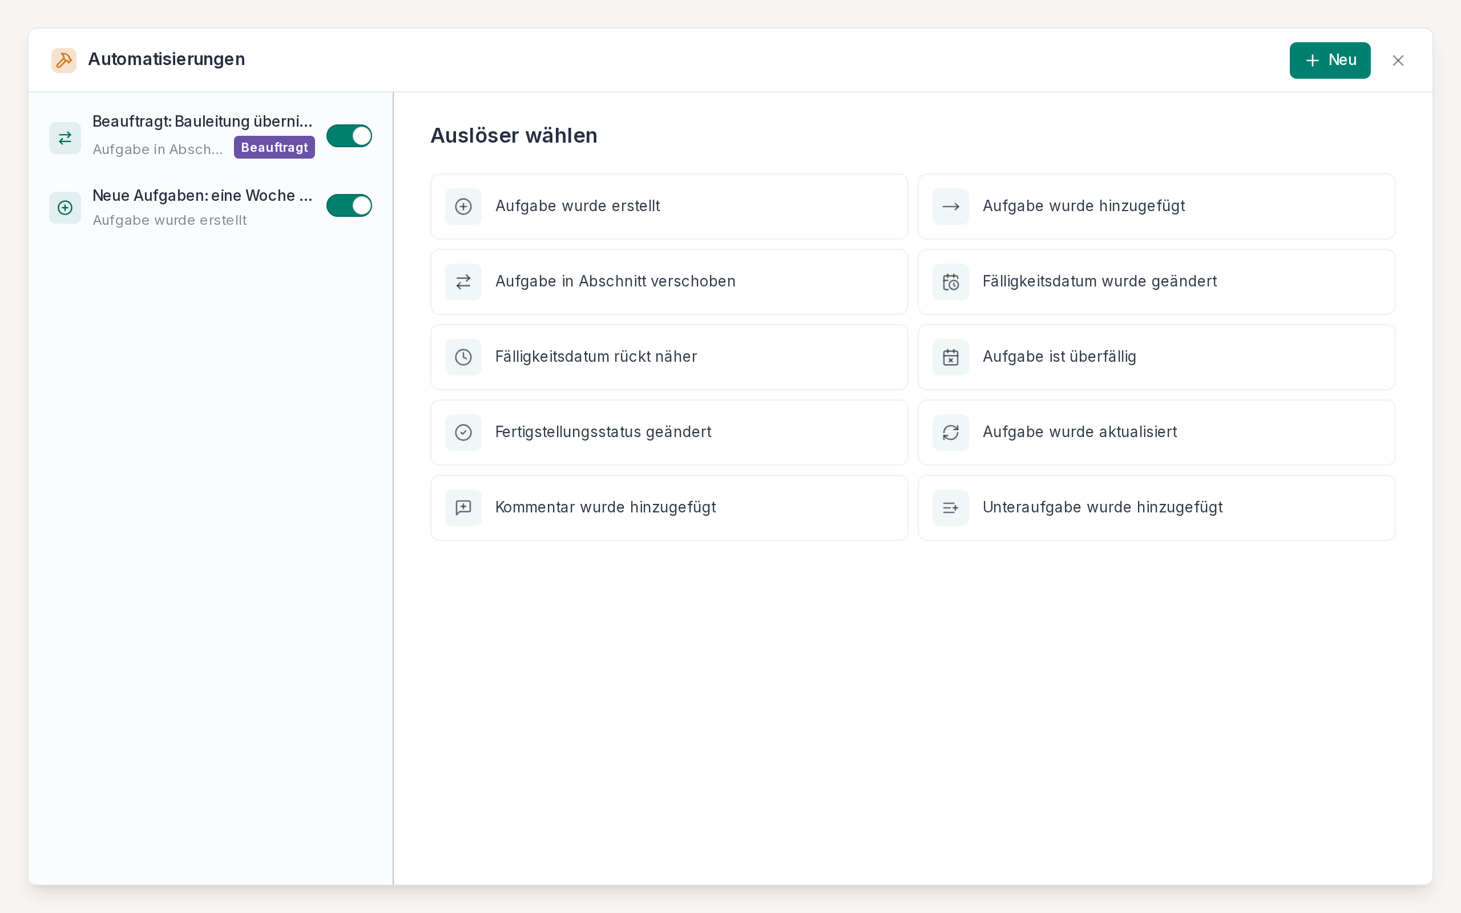This screenshot has width=1461, height=913.
Task: Click the clock icon for 'Fälligkeitsdatum rückt näher'
Action: [463, 357]
